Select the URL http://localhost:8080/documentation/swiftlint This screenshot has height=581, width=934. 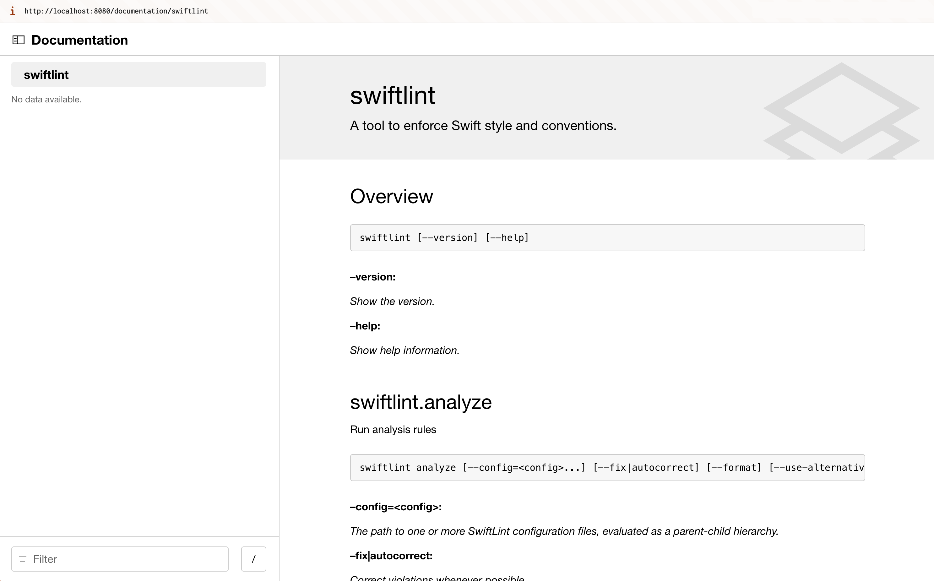116,11
